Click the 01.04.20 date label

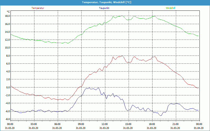pyautogui.click(x=199, y=128)
